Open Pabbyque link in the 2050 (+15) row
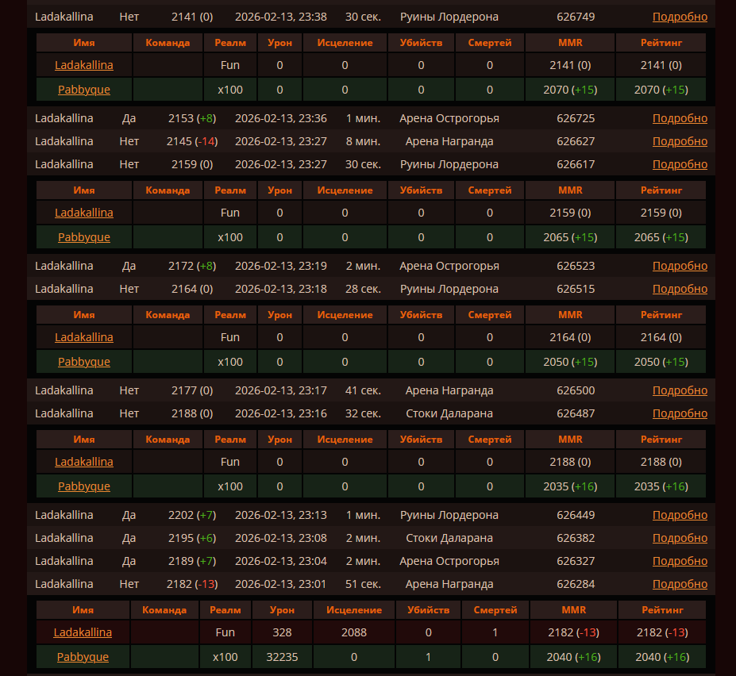This screenshot has width=736, height=676. (84, 362)
